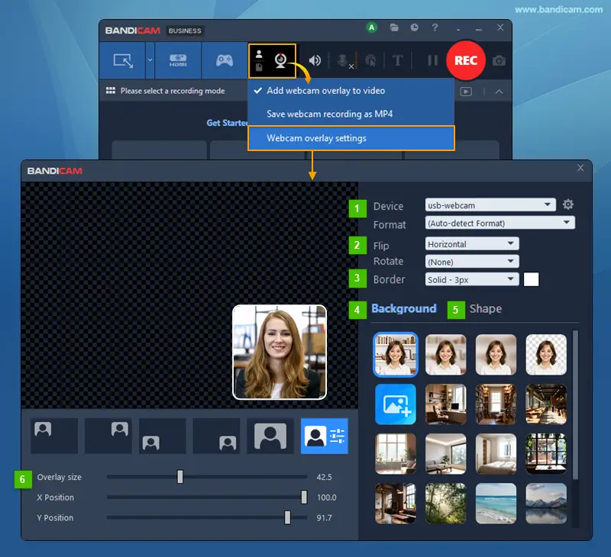Image resolution: width=611 pixels, height=557 pixels.
Task: Click the Overlay size slider handle
Action: [180, 477]
